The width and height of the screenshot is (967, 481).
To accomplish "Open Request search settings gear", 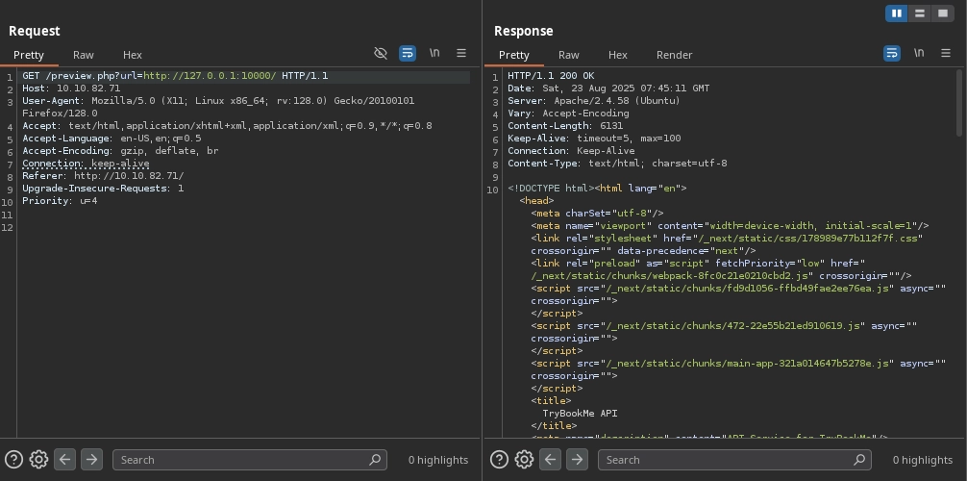I will (38, 460).
